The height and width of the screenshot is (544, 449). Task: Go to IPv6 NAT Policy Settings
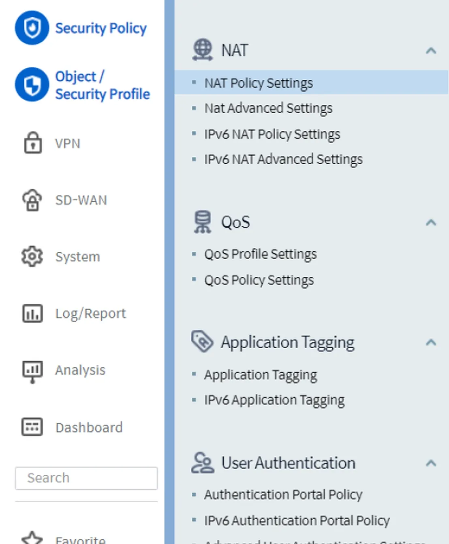272,134
